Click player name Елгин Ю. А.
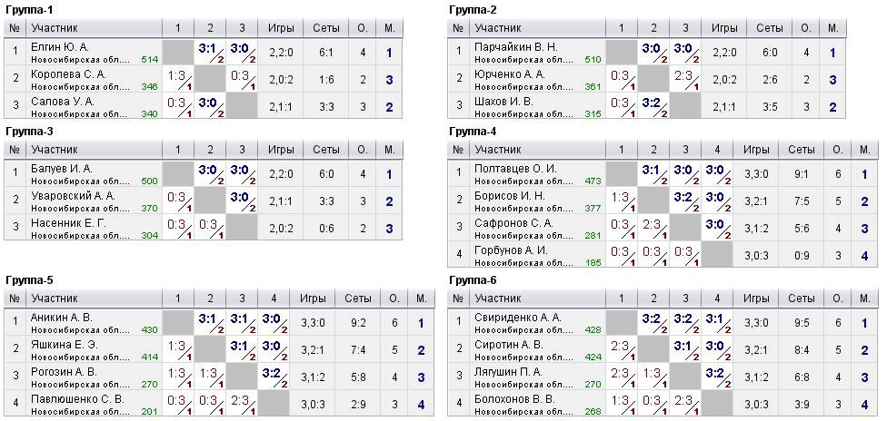The image size is (887, 421). pos(60,46)
